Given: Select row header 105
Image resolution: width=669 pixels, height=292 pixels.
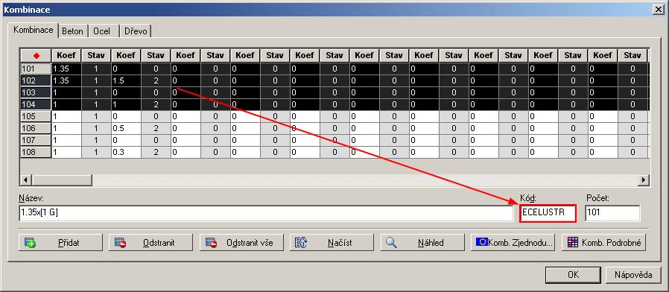Looking at the screenshot, I should coord(36,116).
